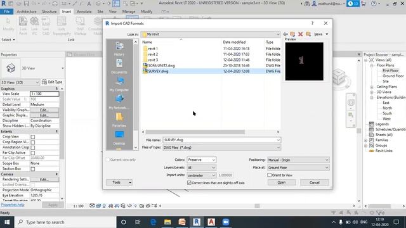Viewport: 406px width, 228px height.
Task: Open the Revit app in taskbar
Action: 197,222
